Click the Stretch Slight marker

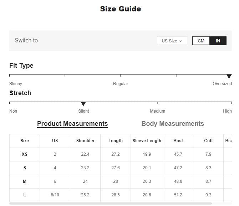click(x=83, y=104)
